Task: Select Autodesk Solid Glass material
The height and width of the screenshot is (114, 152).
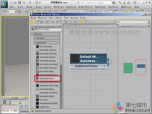Action: [x=48, y=86]
